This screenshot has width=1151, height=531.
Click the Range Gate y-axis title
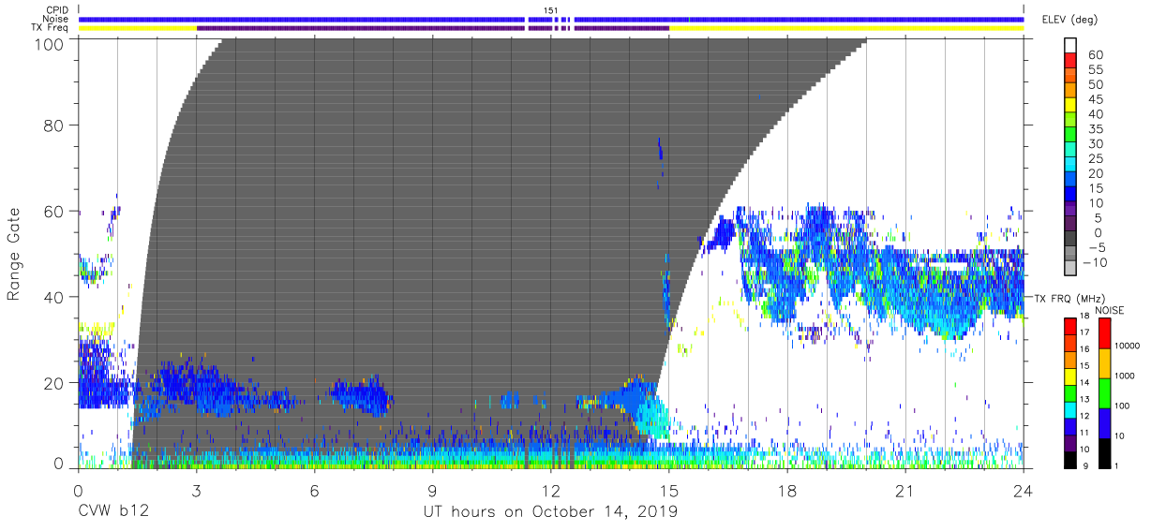point(14,254)
